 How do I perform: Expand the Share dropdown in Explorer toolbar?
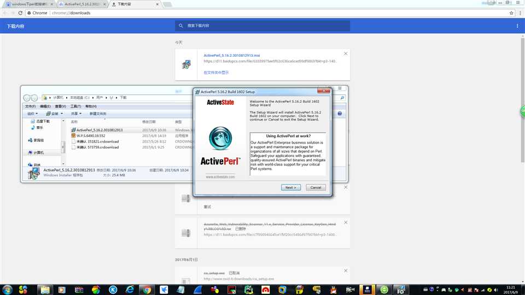(x=76, y=114)
